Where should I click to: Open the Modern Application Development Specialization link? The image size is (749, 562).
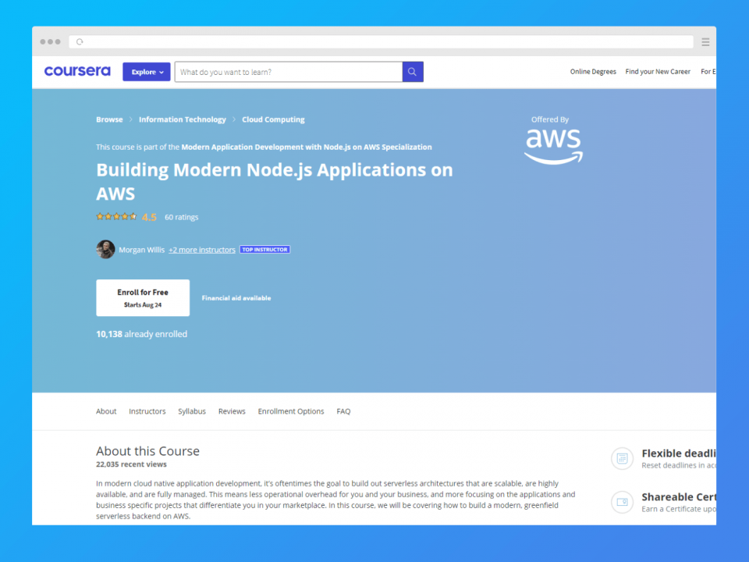tap(306, 148)
